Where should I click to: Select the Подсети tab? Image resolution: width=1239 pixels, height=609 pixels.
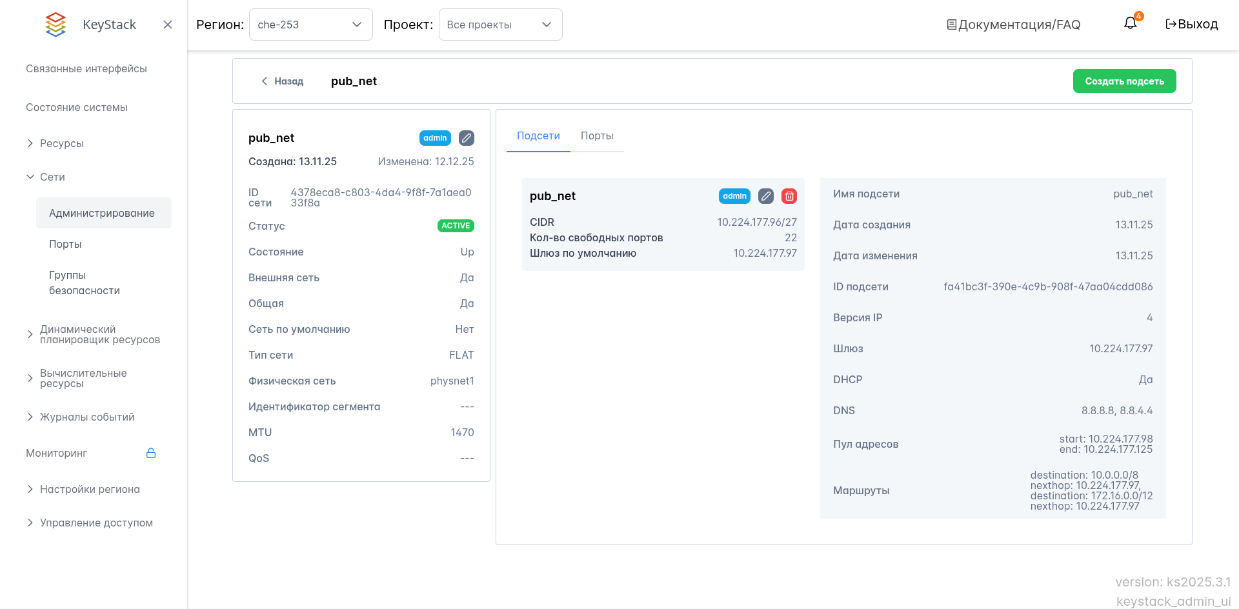coord(538,136)
